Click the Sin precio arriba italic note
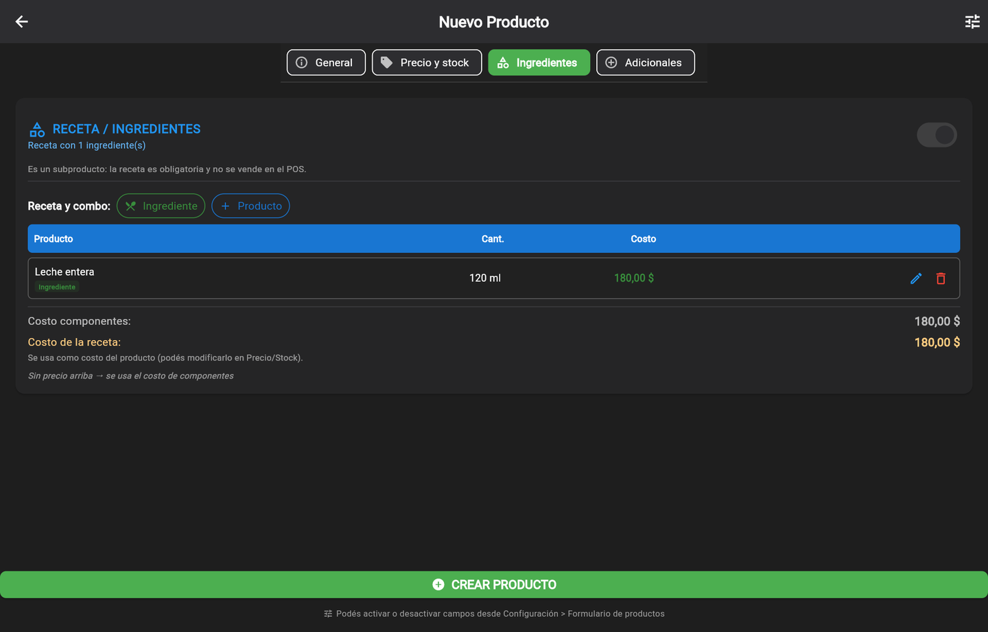This screenshot has width=988, height=632. [x=130, y=376]
